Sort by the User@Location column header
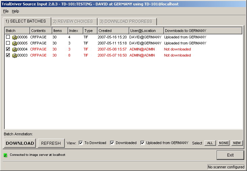Screen dimensions: 247x171 pos(146,31)
